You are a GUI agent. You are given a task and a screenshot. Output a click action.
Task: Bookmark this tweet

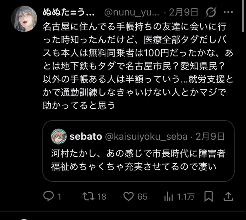(x=209, y=196)
